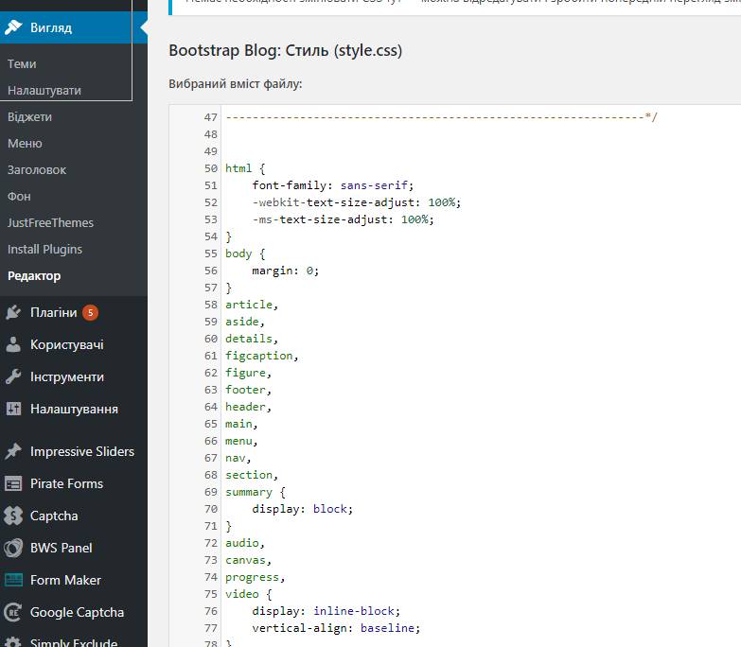The width and height of the screenshot is (741, 647).
Task: Click the Simply Exclude gear icon
Action: pos(13,641)
